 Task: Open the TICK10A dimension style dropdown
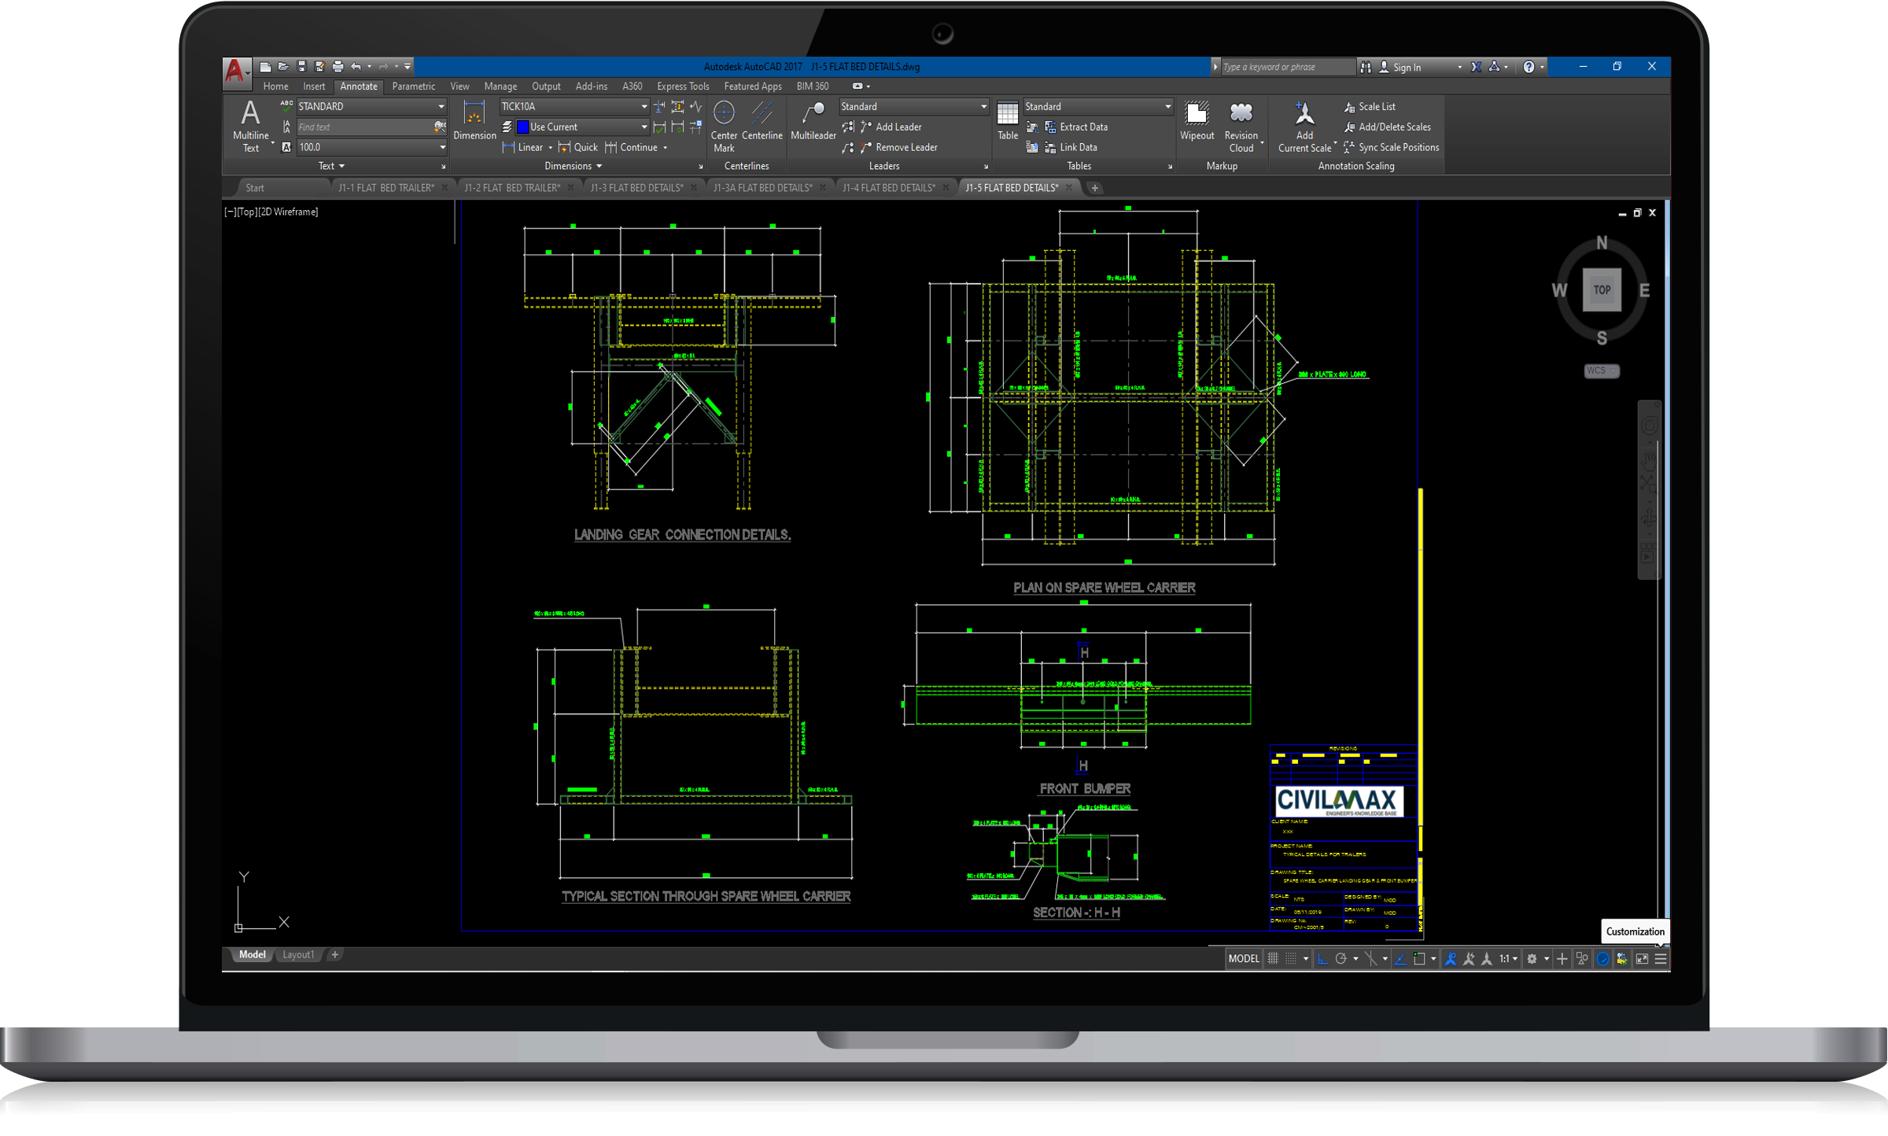coord(573,106)
